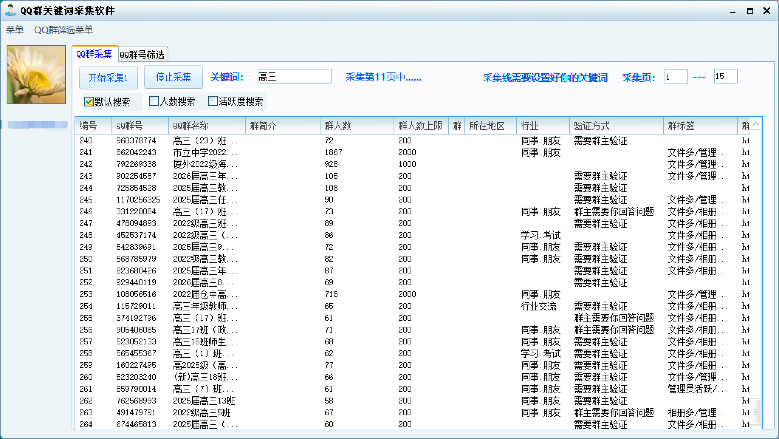Select row 243 编号 cell
The image size is (779, 439).
tap(86, 176)
